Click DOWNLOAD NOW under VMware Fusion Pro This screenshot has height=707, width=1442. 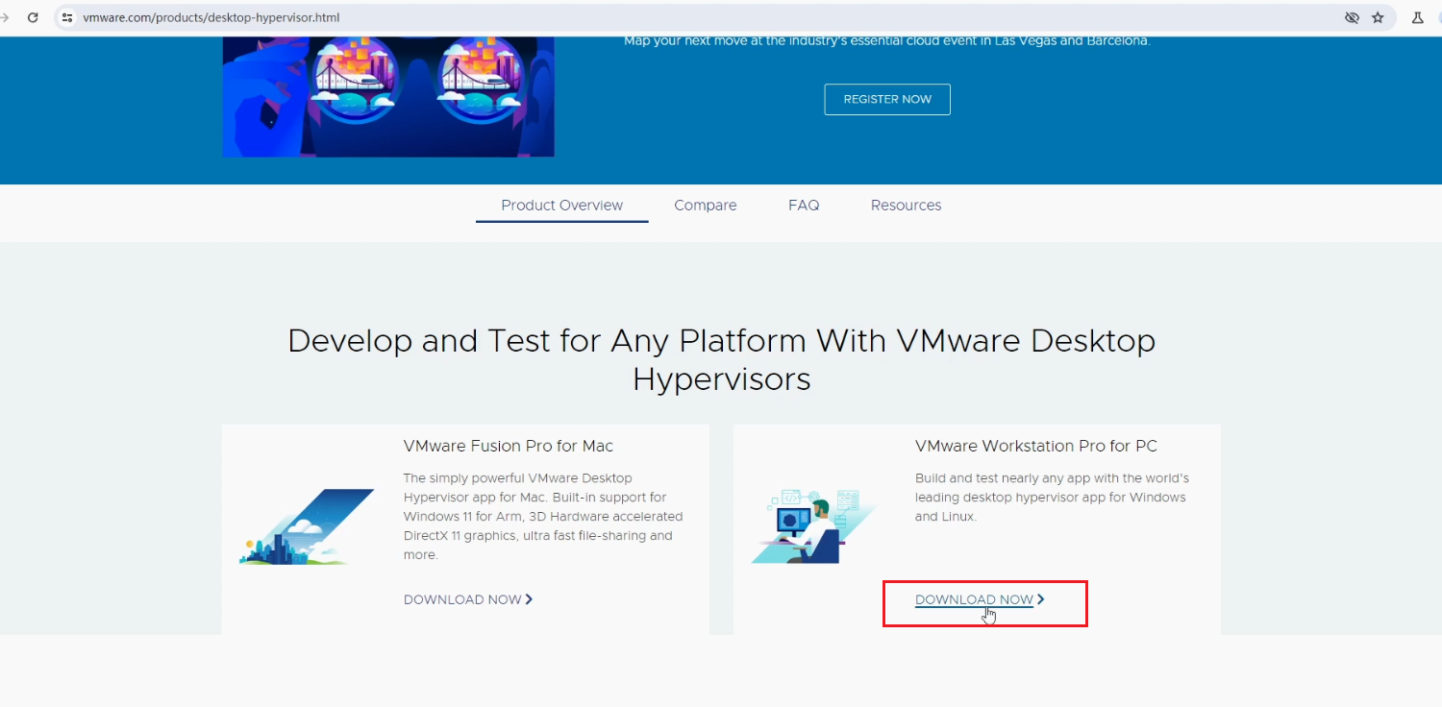[462, 599]
